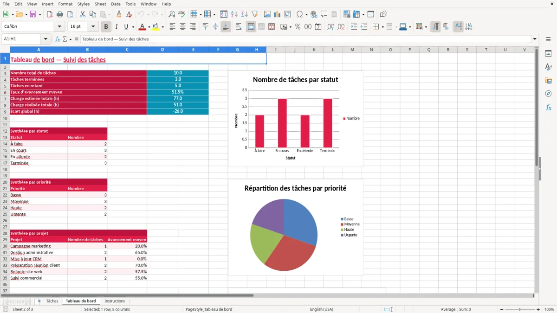Select column header K
The width and height of the screenshot is (557, 313).
pos(314,50)
